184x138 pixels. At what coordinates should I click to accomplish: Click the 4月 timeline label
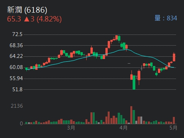click(x=123, y=128)
